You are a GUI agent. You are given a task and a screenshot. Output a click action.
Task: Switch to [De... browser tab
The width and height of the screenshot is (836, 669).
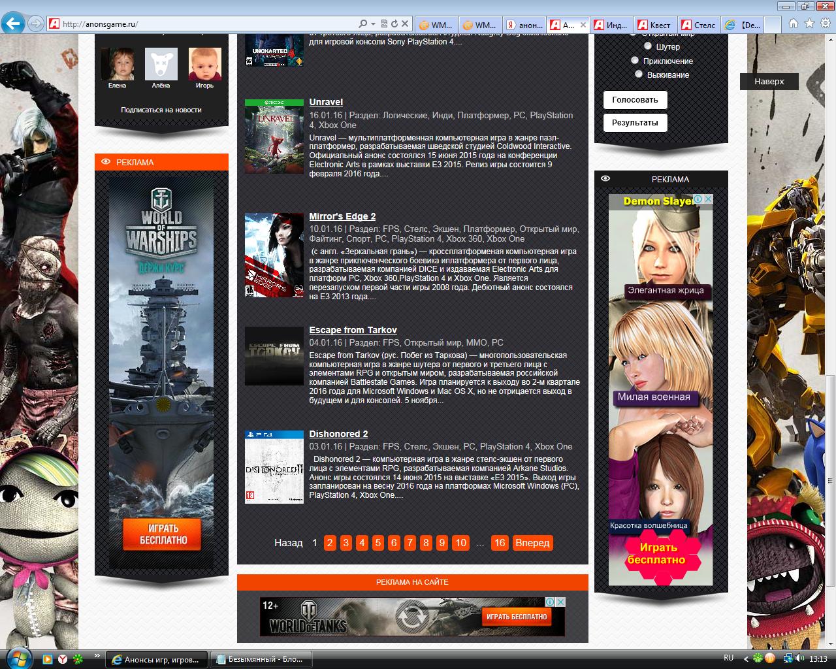(743, 25)
